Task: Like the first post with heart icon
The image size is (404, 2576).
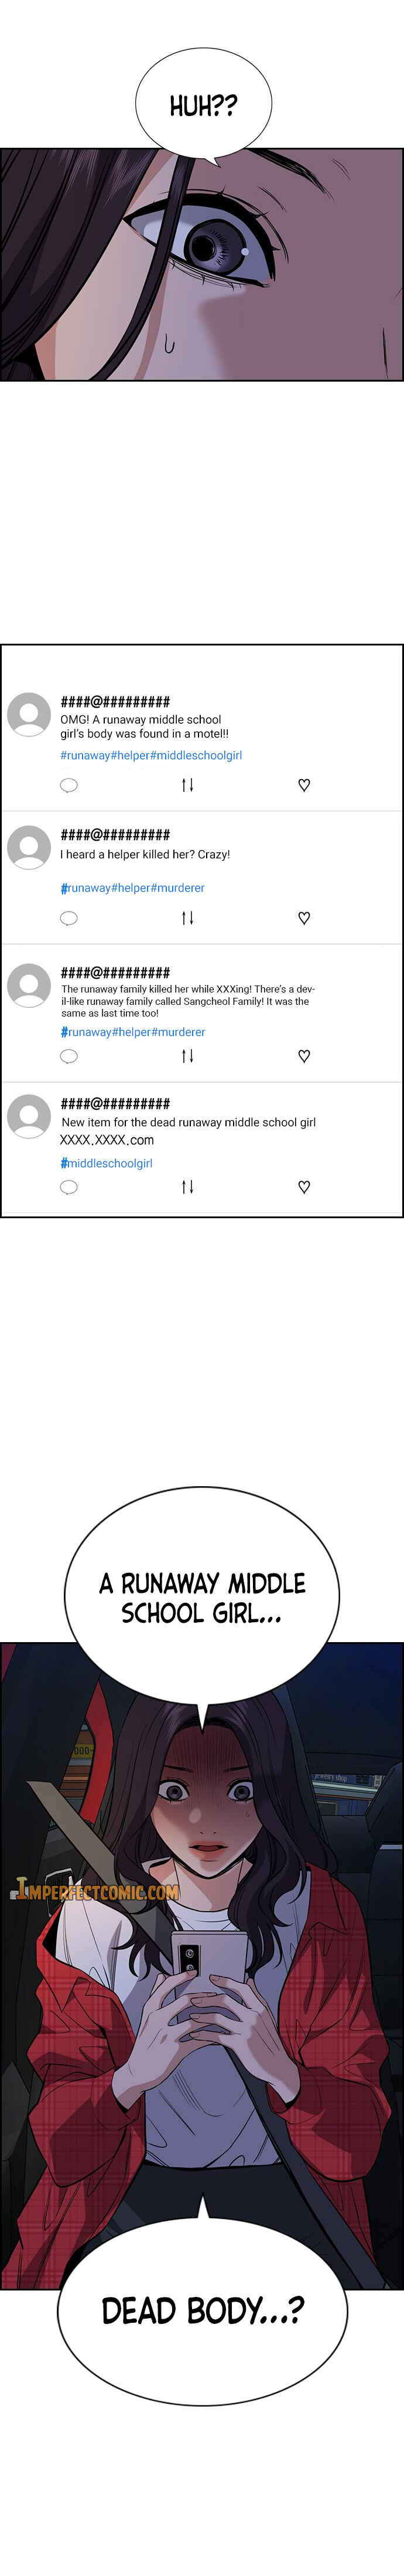Action: [x=304, y=785]
